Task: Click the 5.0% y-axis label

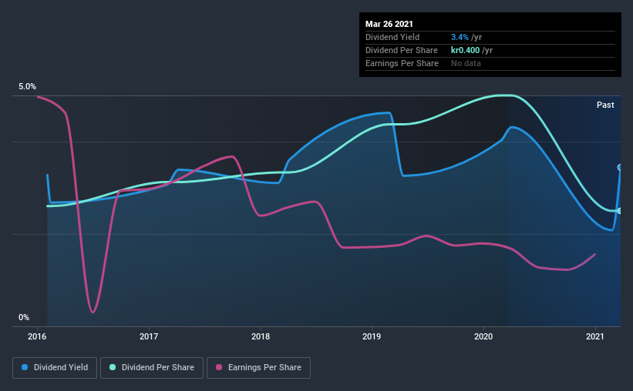Action: click(27, 87)
